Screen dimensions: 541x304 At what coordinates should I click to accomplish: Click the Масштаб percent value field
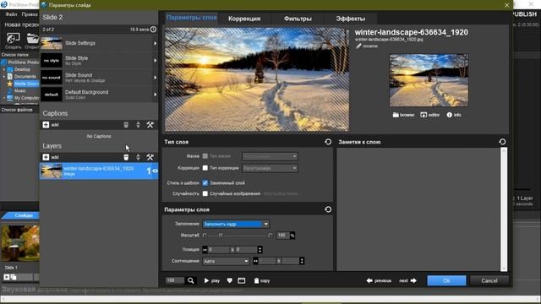[x=282, y=236]
